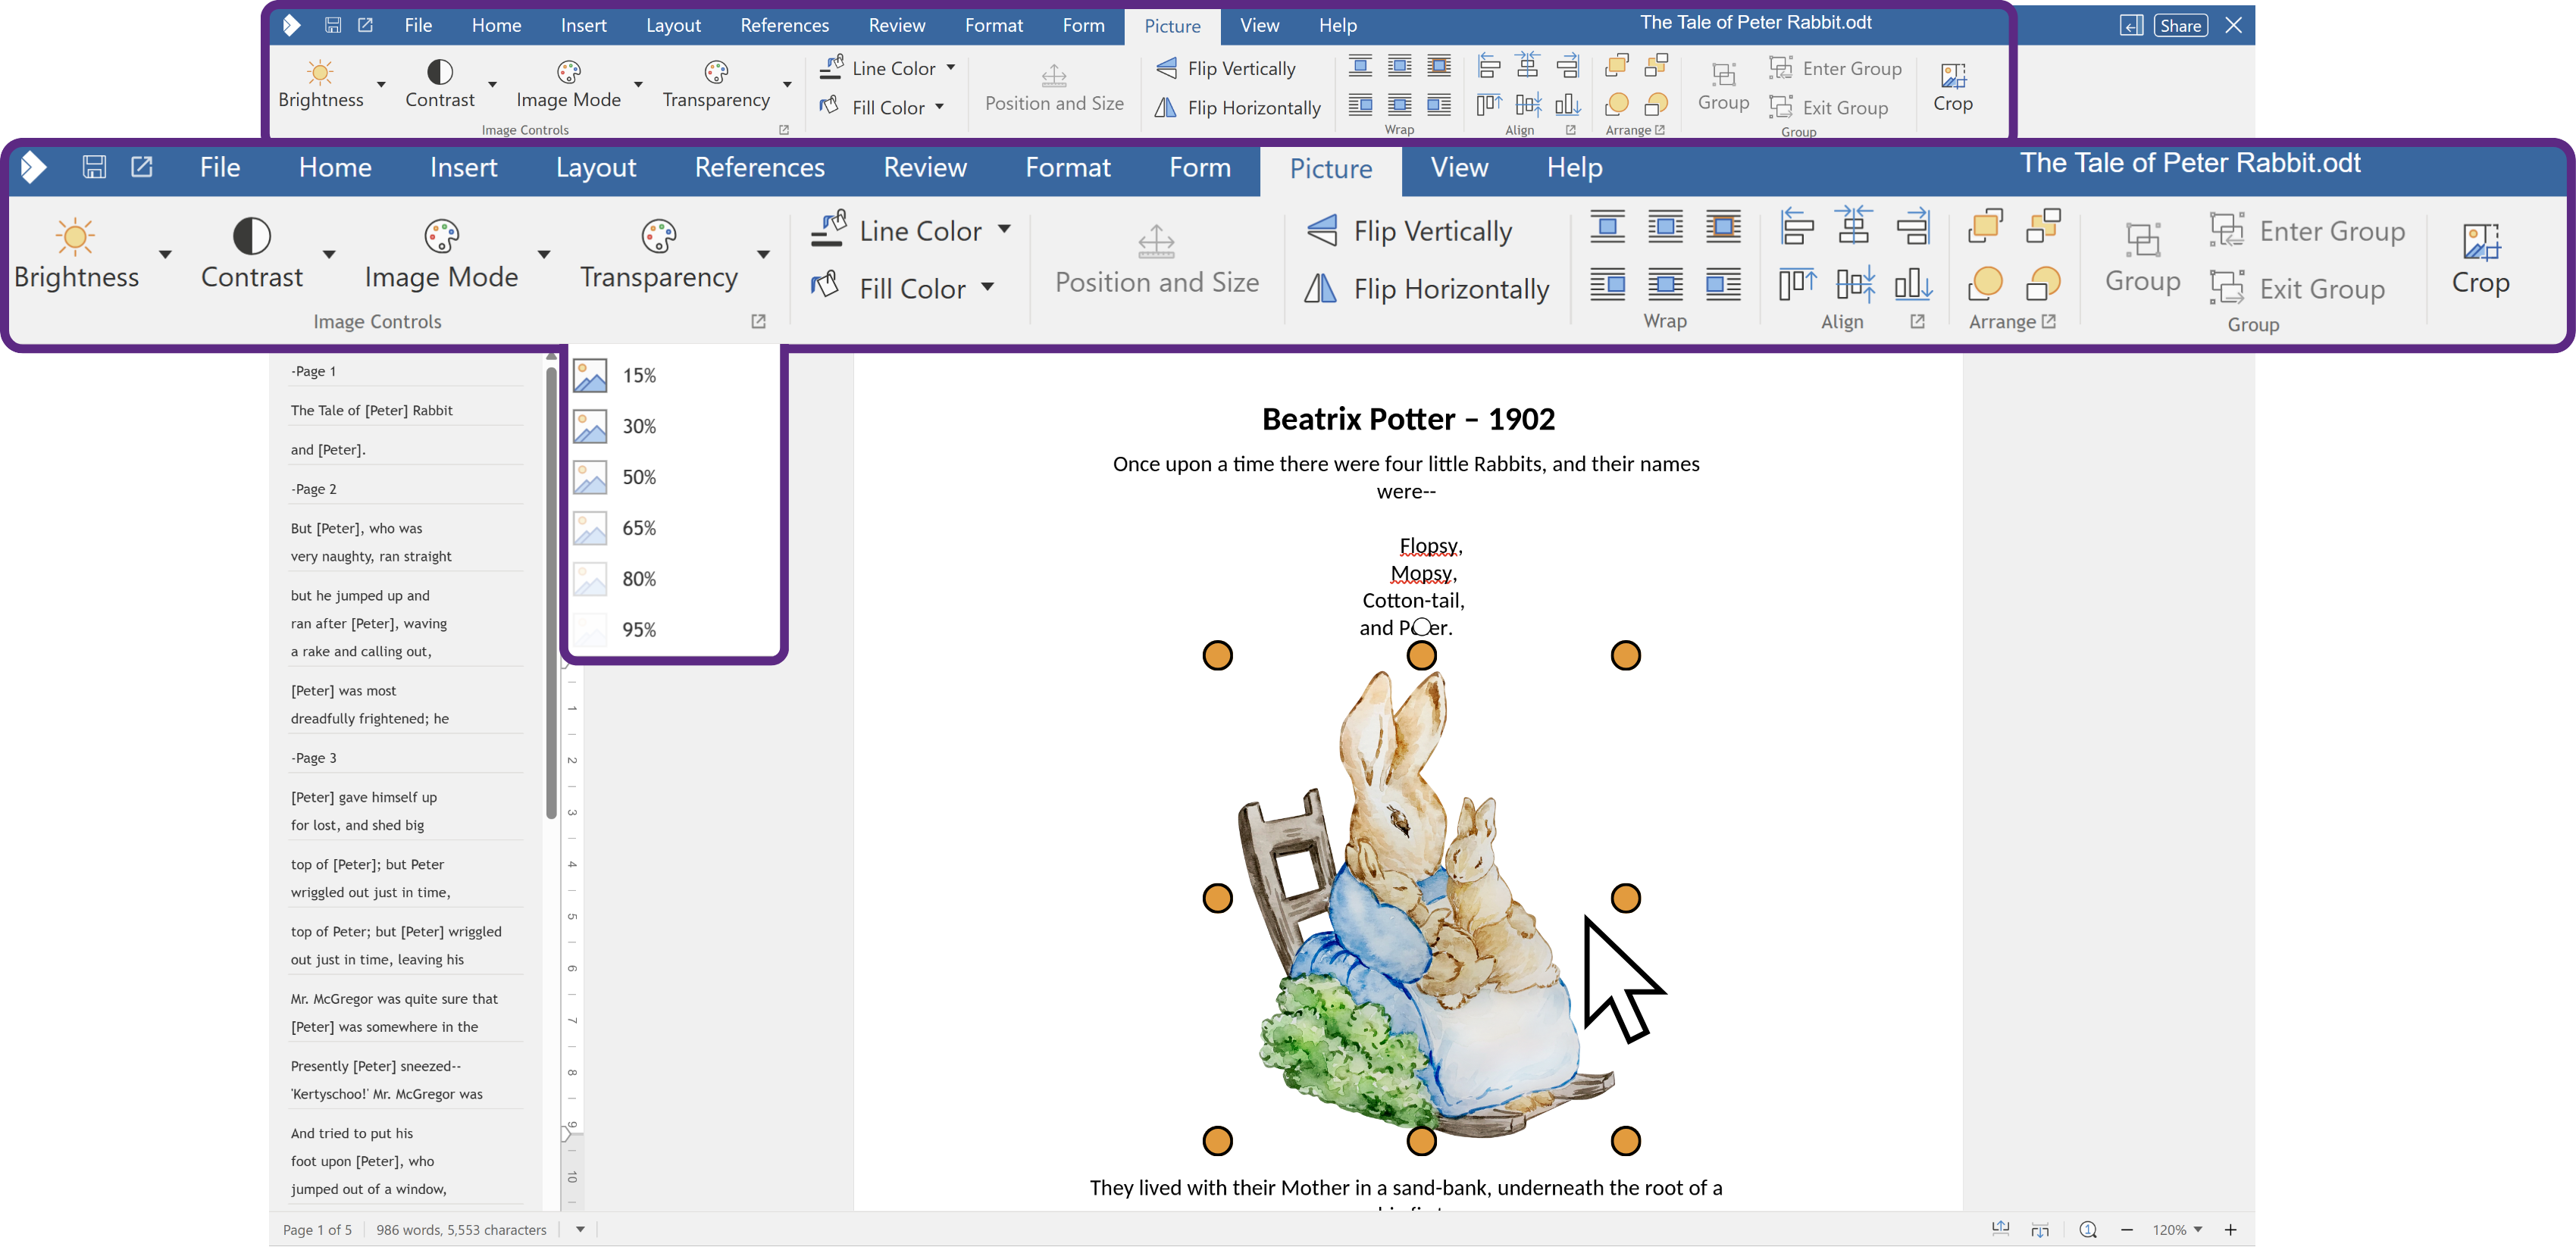Choose 80% transparency from the dropdown list
2576x1247 pixels.
(673, 579)
